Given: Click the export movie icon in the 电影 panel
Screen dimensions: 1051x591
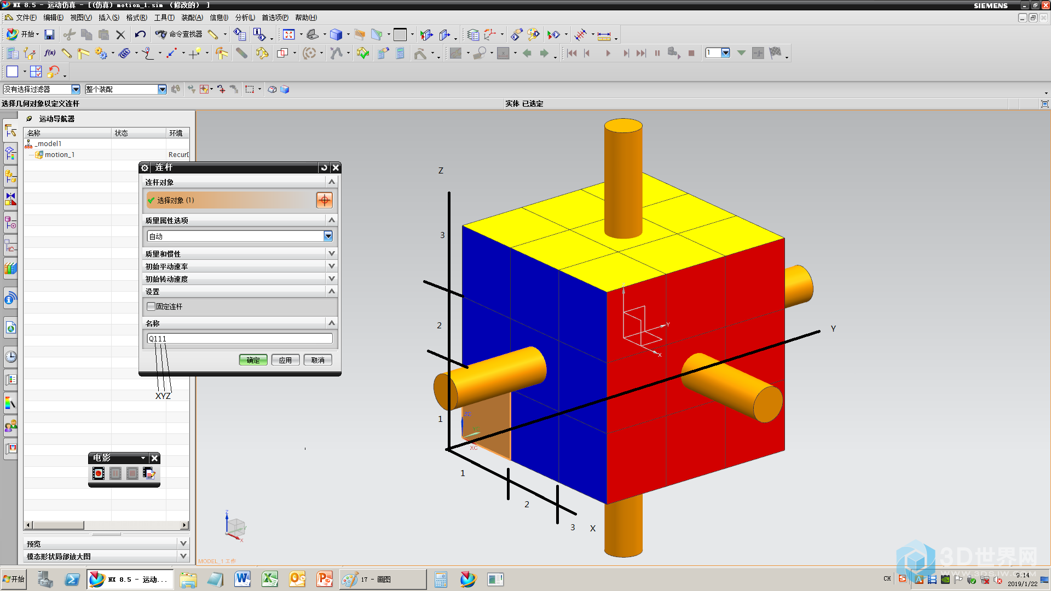Looking at the screenshot, I should [149, 473].
